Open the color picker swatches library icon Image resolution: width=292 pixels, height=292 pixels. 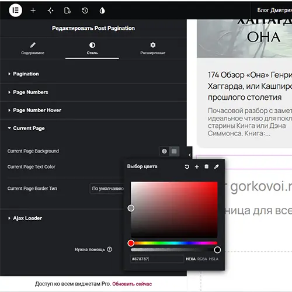[x=207, y=166]
